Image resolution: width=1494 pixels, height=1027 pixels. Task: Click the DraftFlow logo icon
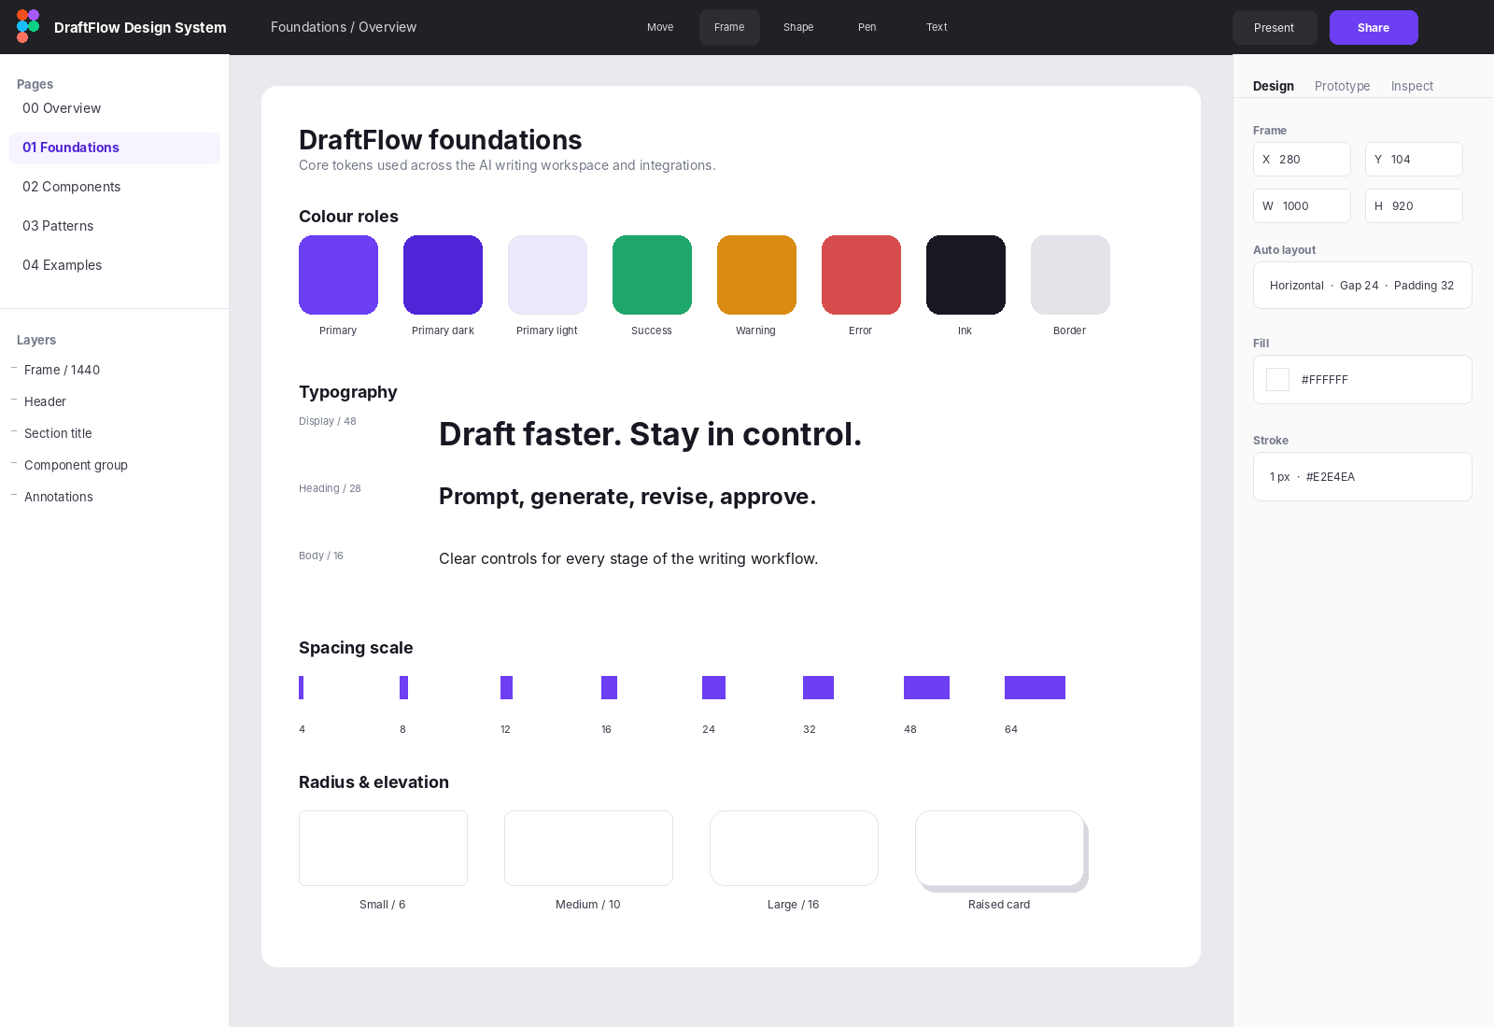28,26
